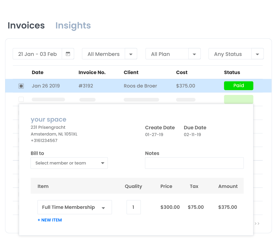
Task: Click client name Roos de Broer
Action: 140,86
